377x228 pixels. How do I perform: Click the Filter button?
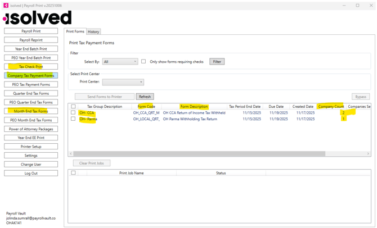click(x=217, y=62)
